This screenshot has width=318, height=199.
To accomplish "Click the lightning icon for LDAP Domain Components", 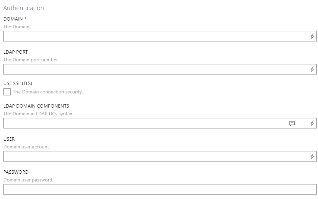I will 312,123.
